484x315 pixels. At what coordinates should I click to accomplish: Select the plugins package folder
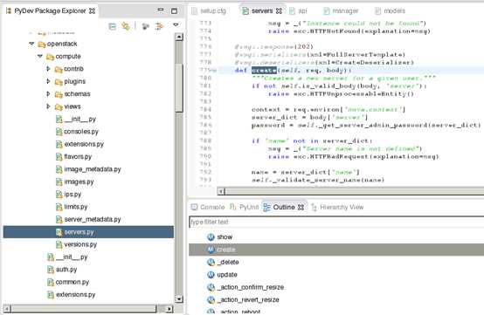tap(70, 82)
